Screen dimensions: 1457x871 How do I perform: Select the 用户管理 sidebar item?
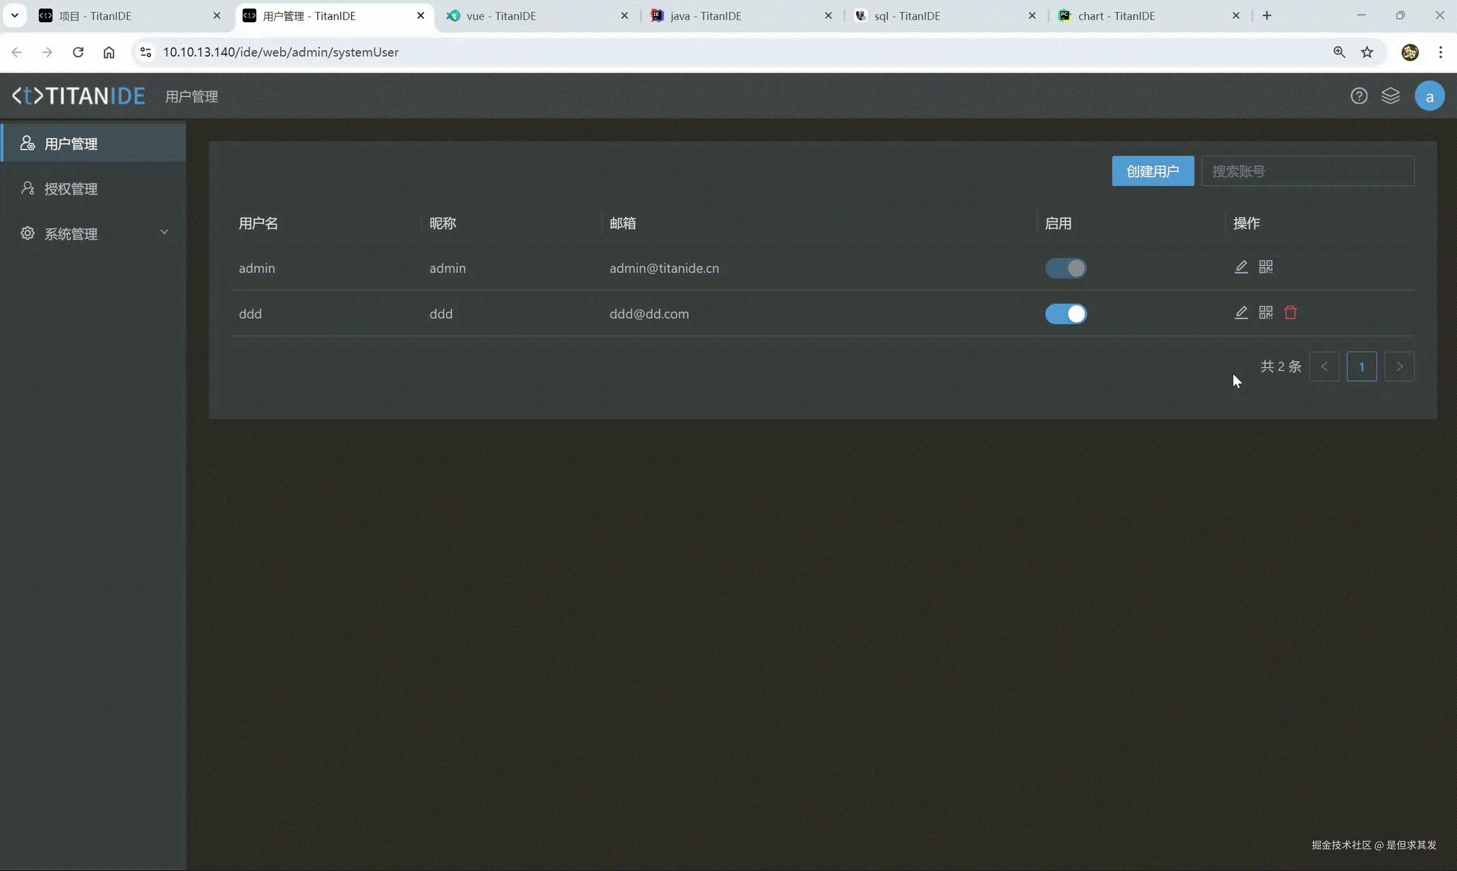[x=71, y=144]
